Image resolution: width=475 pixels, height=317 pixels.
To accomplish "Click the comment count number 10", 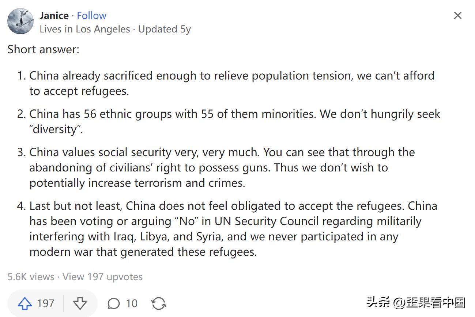I will 132,303.
